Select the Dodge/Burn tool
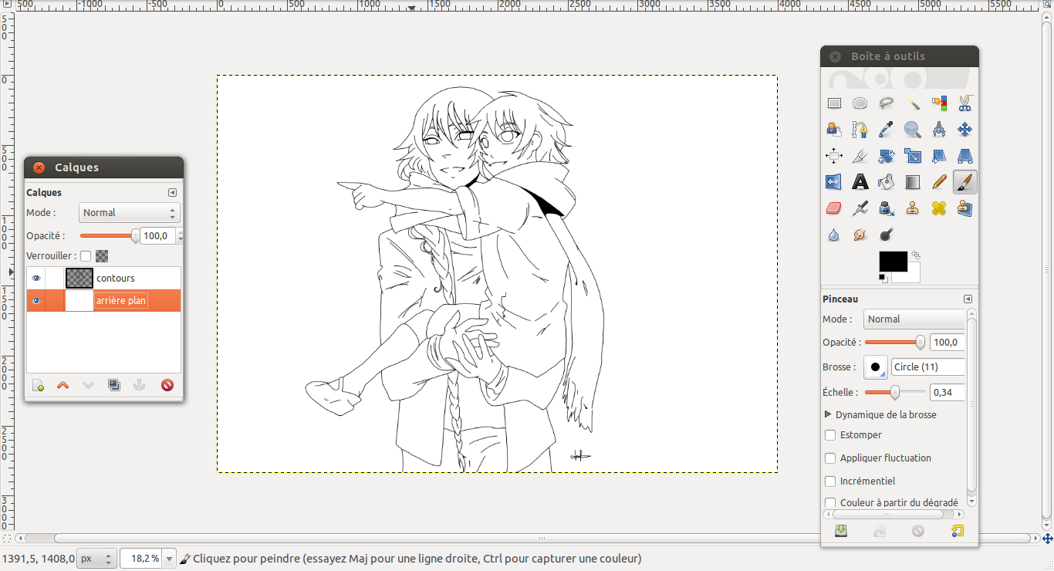Image resolution: width=1054 pixels, height=571 pixels. coord(887,235)
